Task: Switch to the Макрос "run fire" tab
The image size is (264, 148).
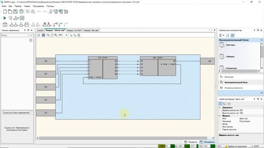Action: pyautogui.click(x=75, y=30)
